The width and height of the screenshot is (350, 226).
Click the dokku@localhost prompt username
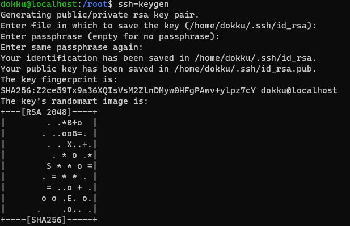coord(39,4)
